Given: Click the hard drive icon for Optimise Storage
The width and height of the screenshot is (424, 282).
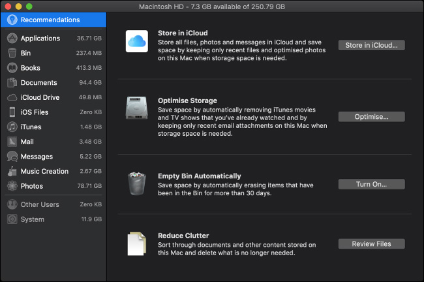Looking at the screenshot, I should 137,108.
